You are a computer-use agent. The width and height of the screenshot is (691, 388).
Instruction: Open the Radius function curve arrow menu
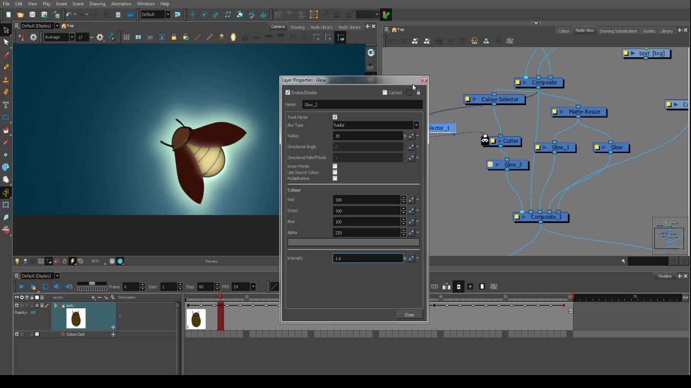(417, 136)
